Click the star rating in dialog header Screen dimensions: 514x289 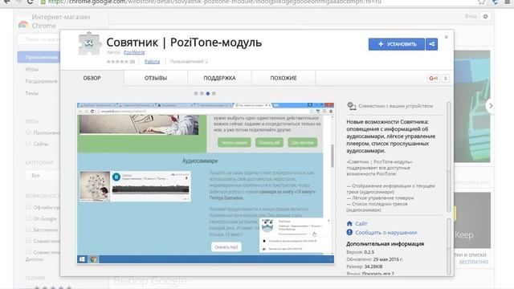pyautogui.click(x=117, y=61)
